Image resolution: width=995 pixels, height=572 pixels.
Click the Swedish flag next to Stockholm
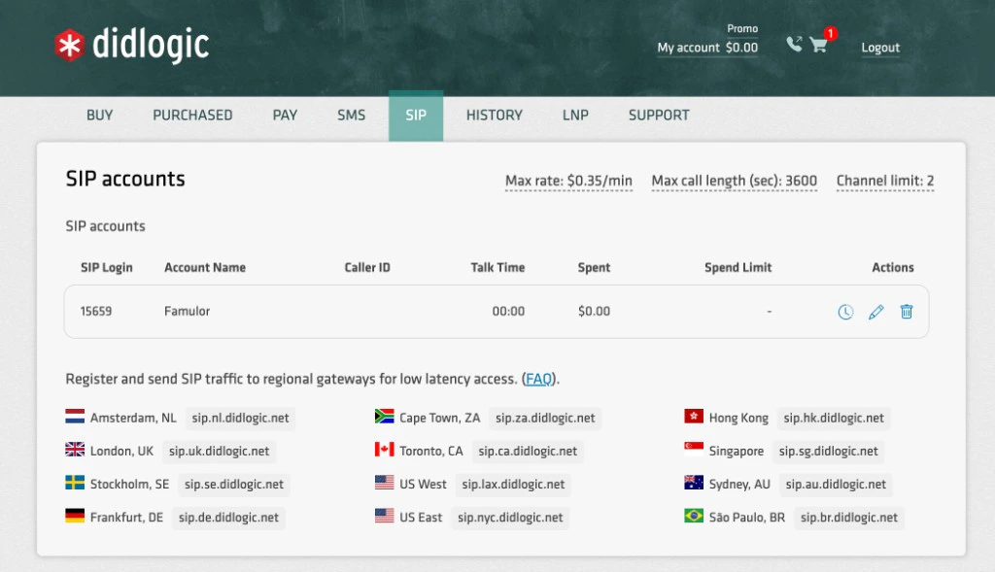(75, 482)
